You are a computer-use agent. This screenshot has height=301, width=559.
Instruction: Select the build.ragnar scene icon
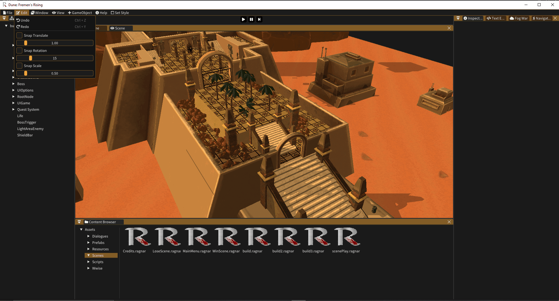(x=257, y=237)
